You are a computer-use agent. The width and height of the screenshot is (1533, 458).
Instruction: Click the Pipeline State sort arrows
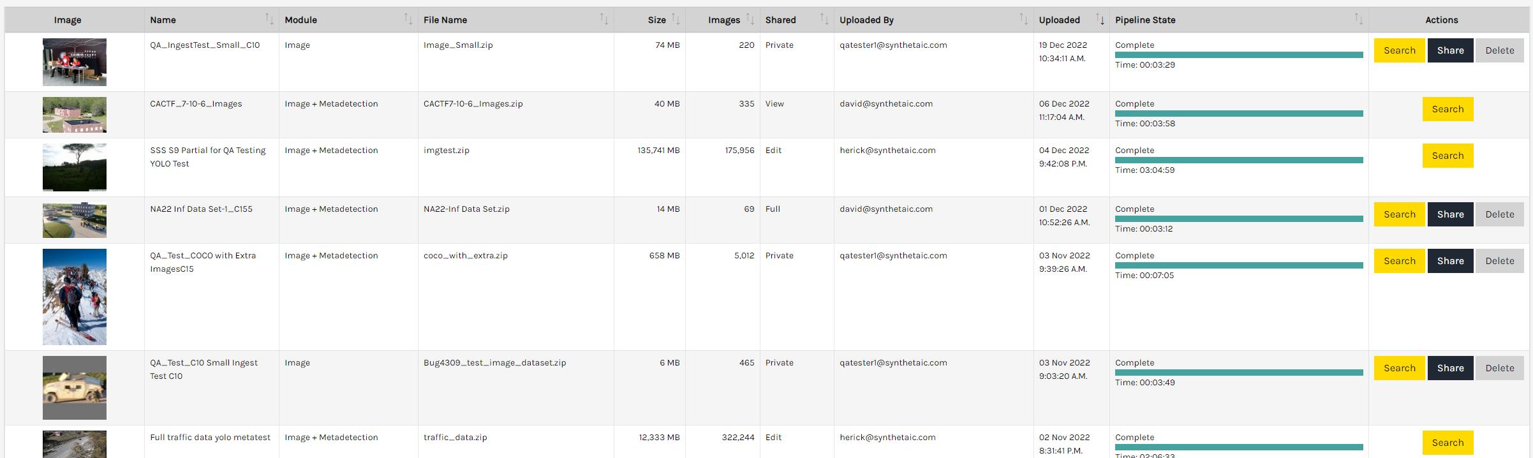[x=1358, y=20]
